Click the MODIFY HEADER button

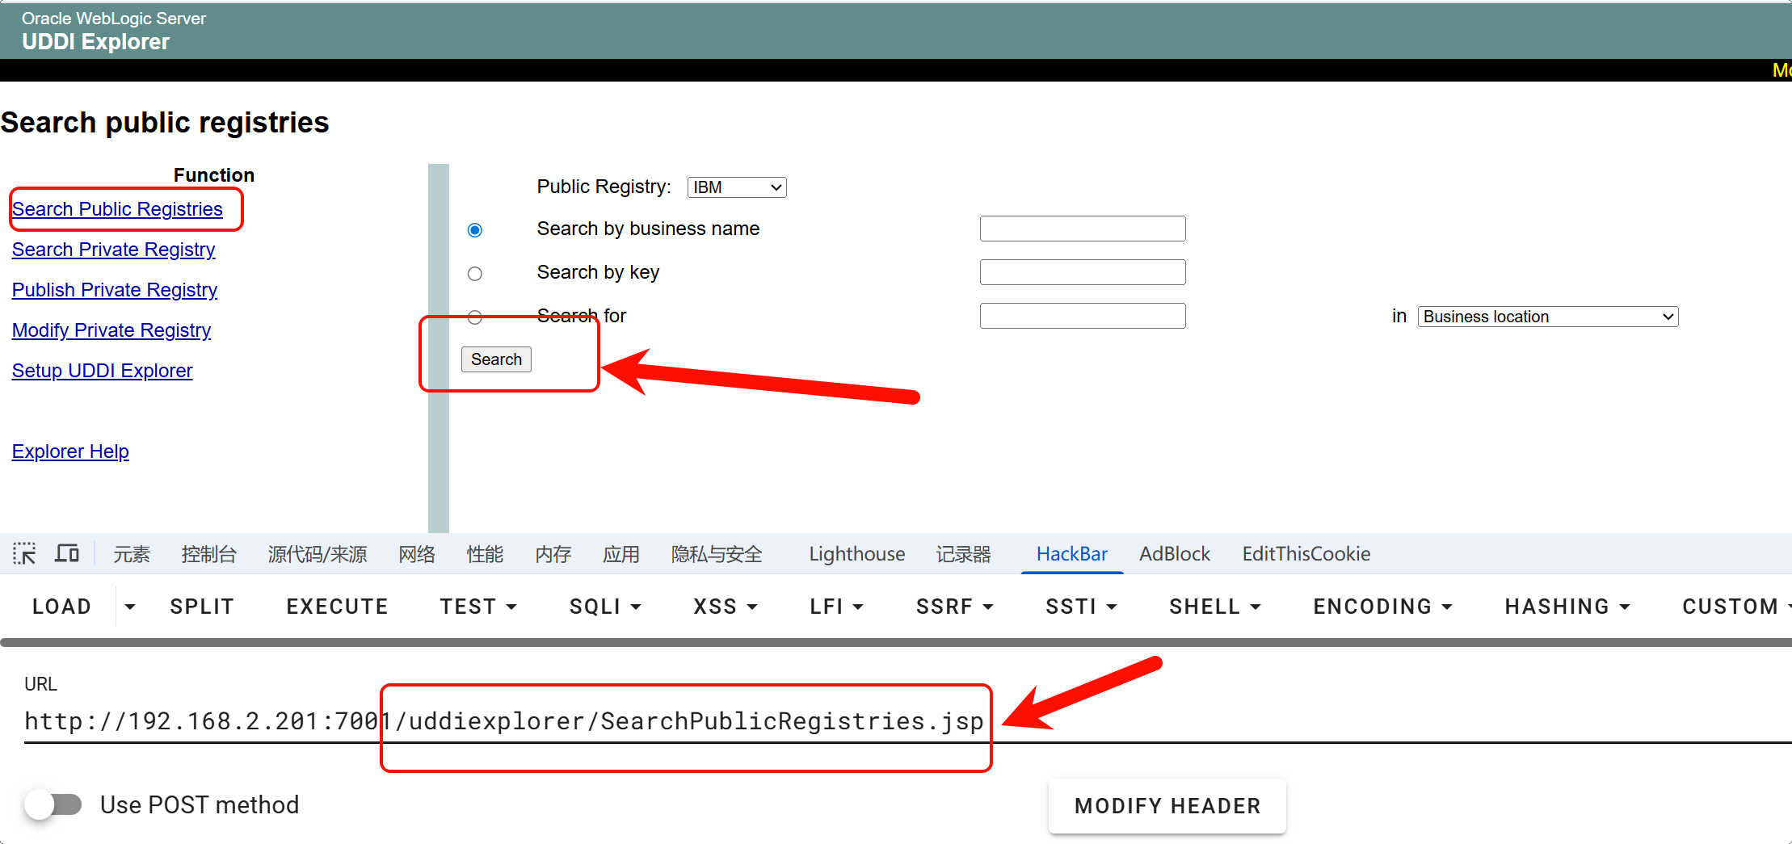1167,805
